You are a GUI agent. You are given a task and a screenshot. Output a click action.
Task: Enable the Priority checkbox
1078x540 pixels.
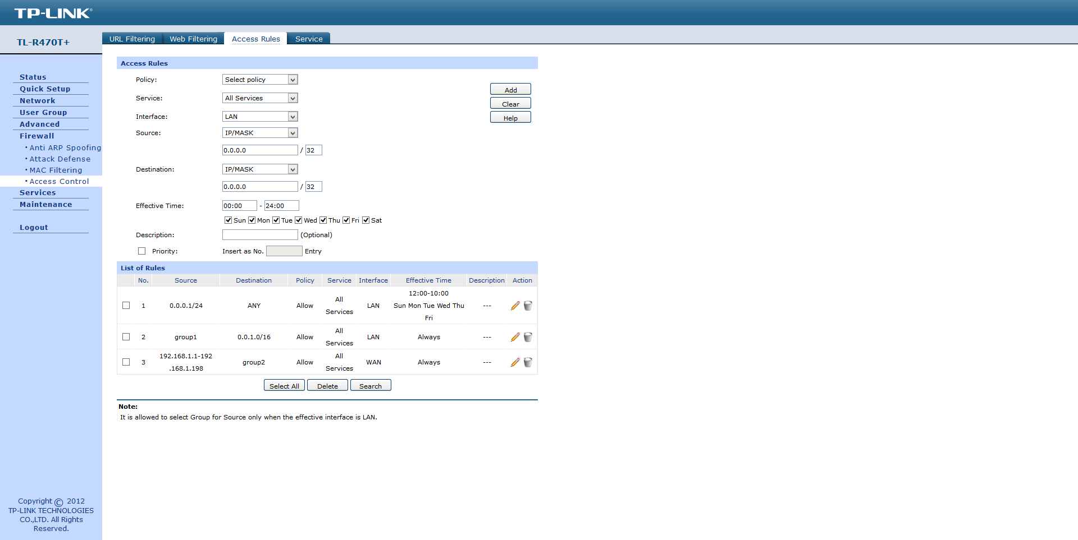click(141, 251)
